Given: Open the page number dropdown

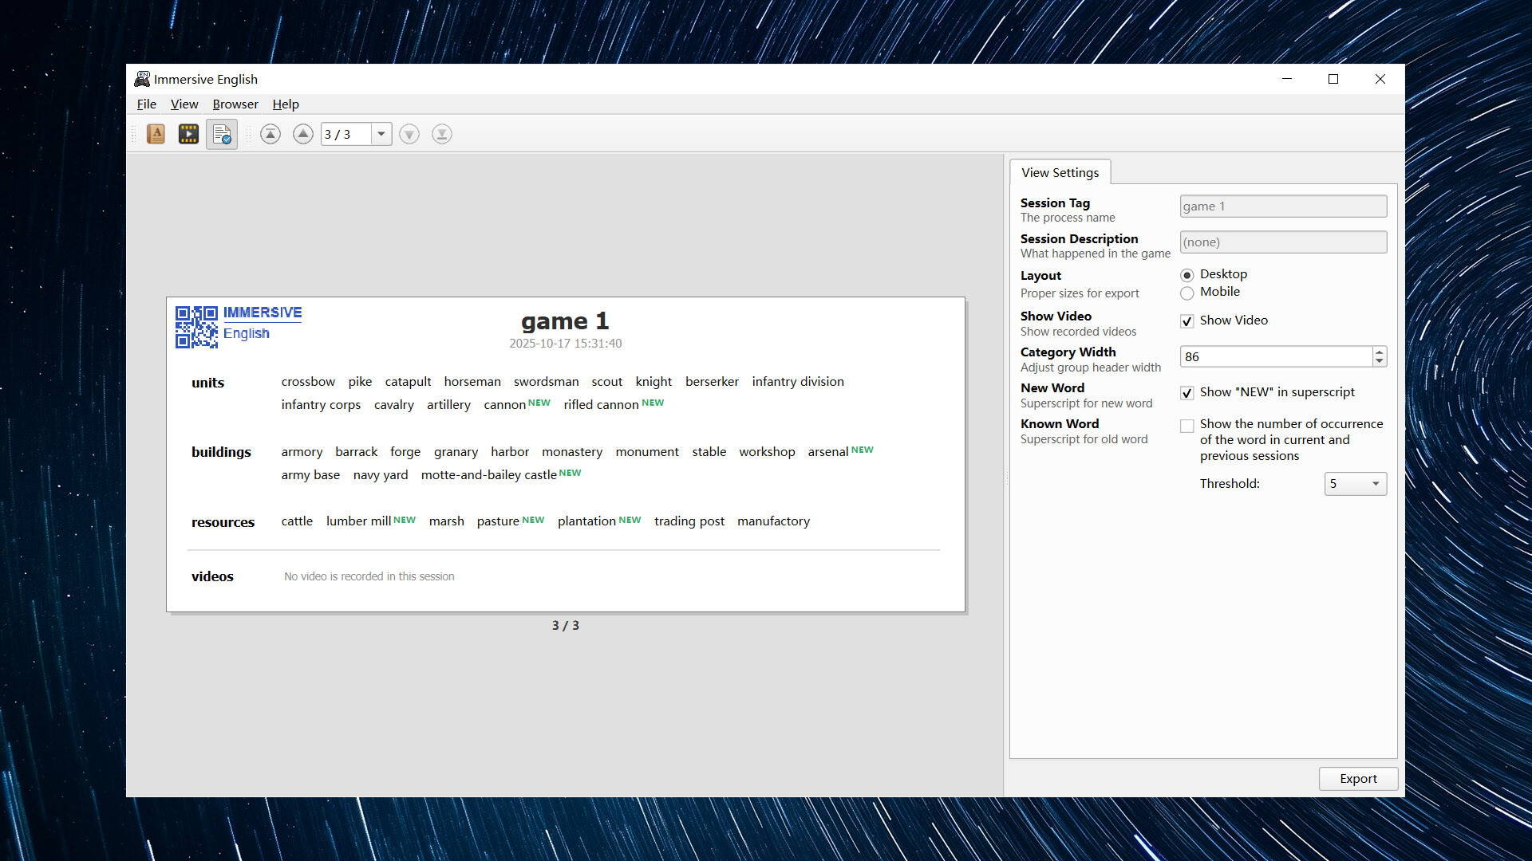Looking at the screenshot, I should coord(381,134).
